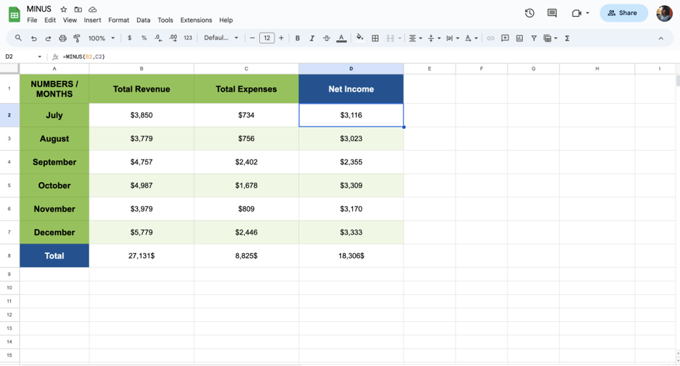The image size is (680, 366).
Task: Click the undo arrow icon
Action: 34,39
